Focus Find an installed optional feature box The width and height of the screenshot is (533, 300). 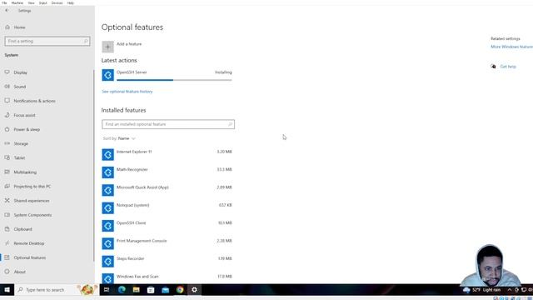(x=168, y=124)
